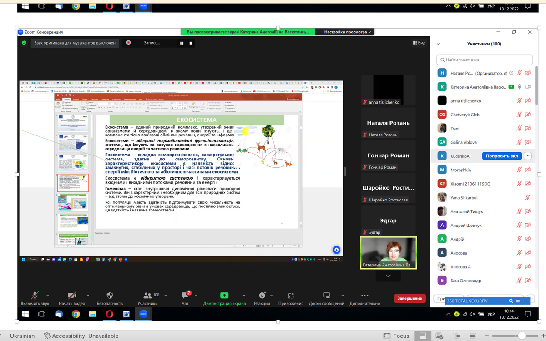The height and width of the screenshot is (341, 546).
Task: Open Реакции emoji icon
Action: pyautogui.click(x=262, y=296)
